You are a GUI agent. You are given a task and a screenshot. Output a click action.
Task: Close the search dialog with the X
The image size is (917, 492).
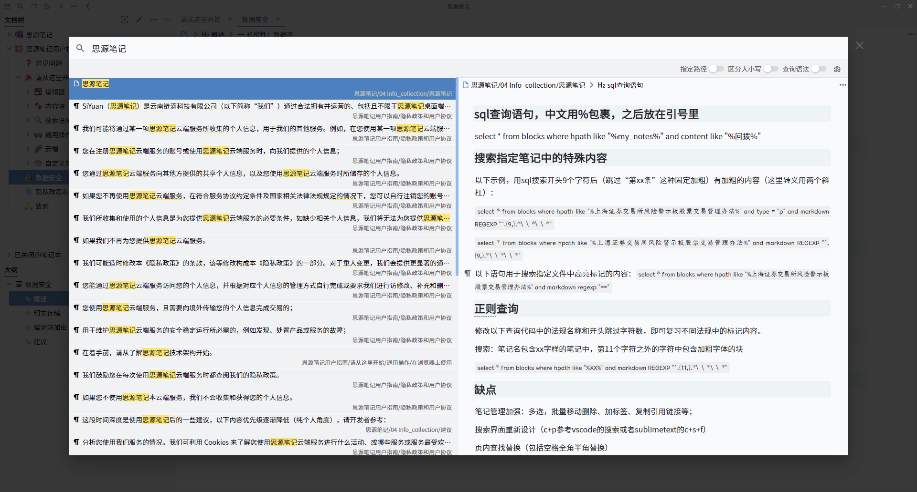[x=859, y=45]
